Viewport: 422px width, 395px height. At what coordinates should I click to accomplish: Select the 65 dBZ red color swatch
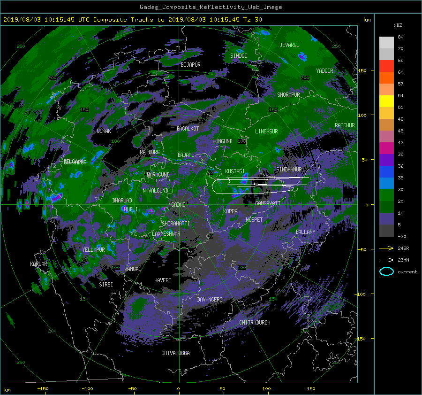point(386,66)
